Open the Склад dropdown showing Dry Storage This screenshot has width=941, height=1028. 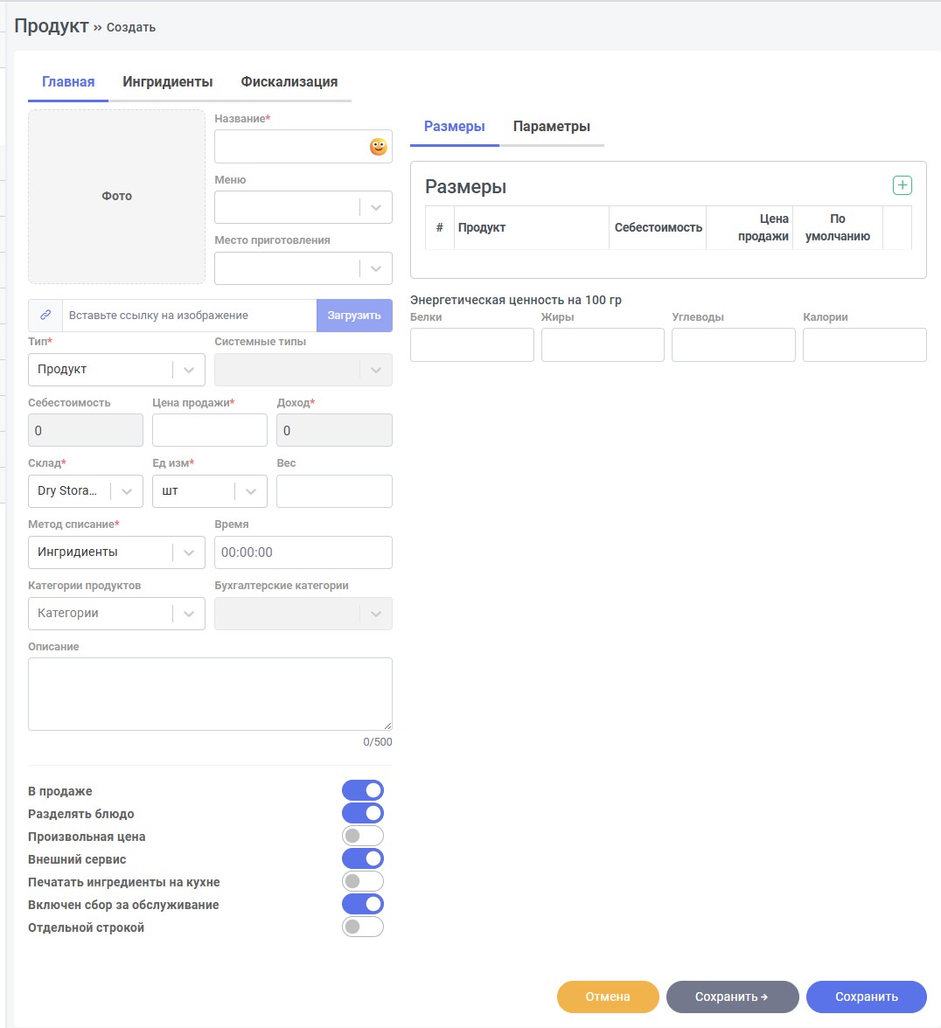85,491
